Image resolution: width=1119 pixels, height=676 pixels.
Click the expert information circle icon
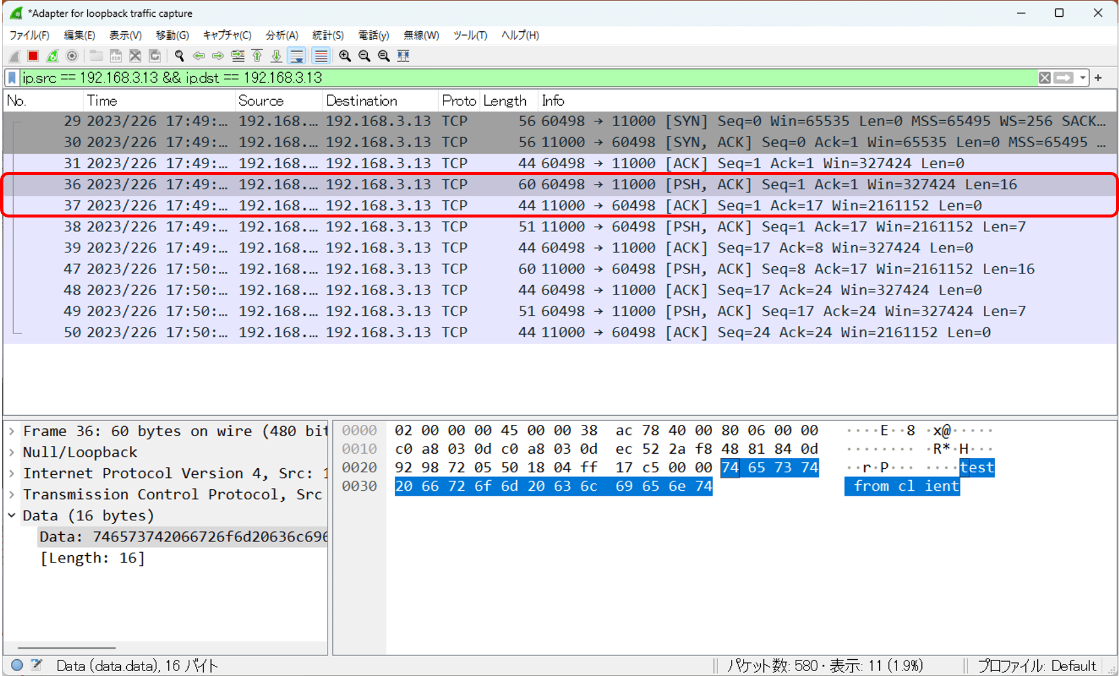click(x=17, y=665)
